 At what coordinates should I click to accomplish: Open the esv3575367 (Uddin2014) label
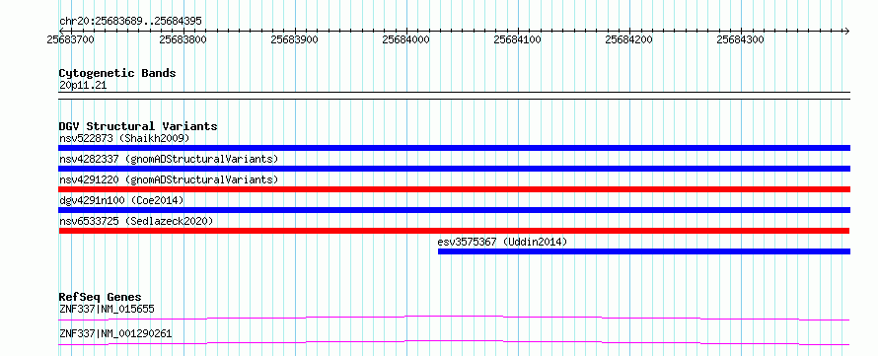(502, 242)
